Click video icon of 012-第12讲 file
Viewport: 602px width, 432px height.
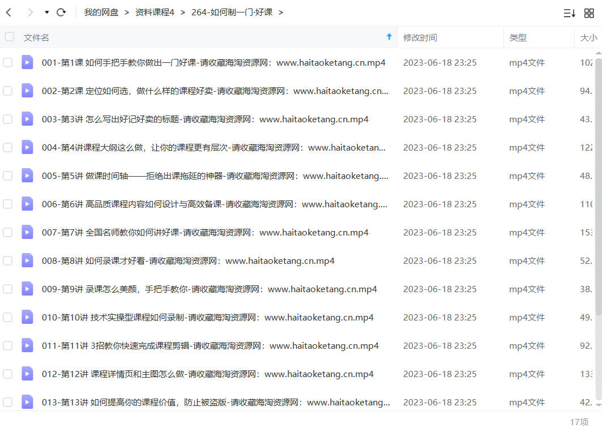coord(27,373)
